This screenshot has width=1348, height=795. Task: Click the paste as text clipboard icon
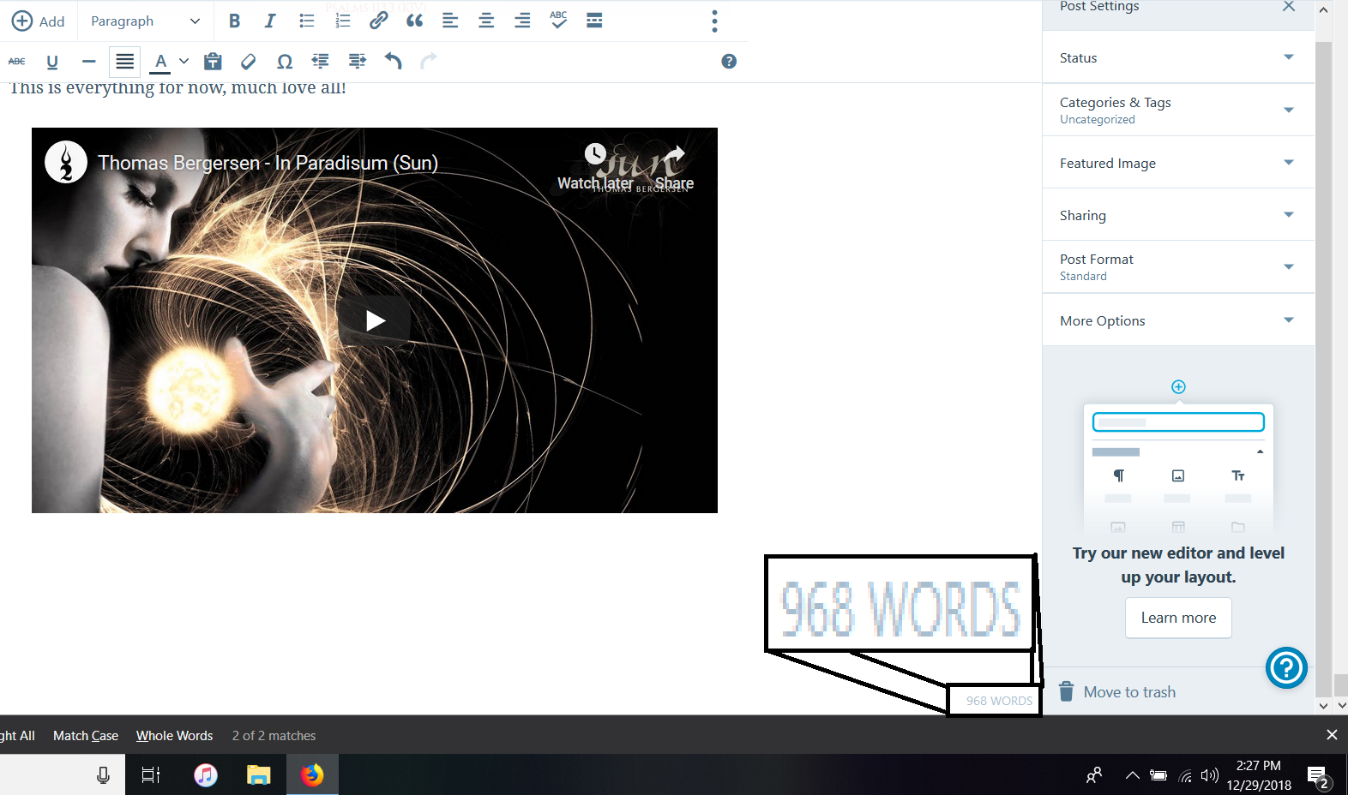213,62
